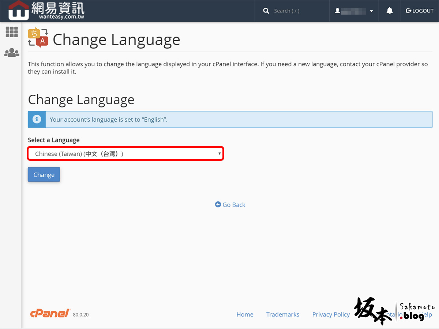
Task: Click the magnifying glass search icon
Action: pos(266,11)
